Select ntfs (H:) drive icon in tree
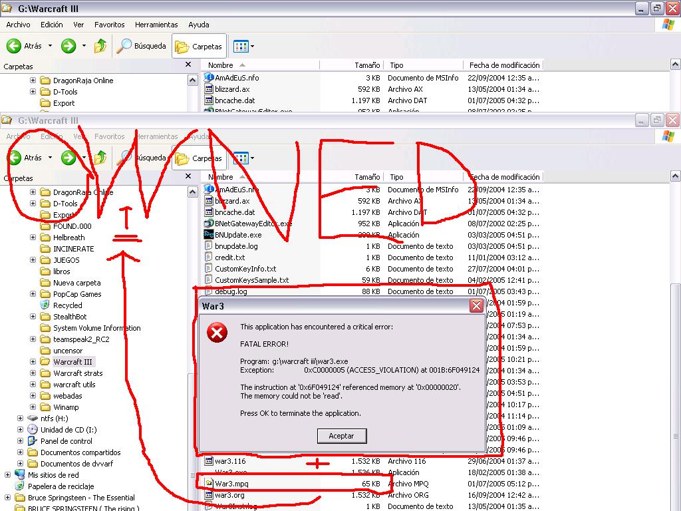 [x=33, y=418]
